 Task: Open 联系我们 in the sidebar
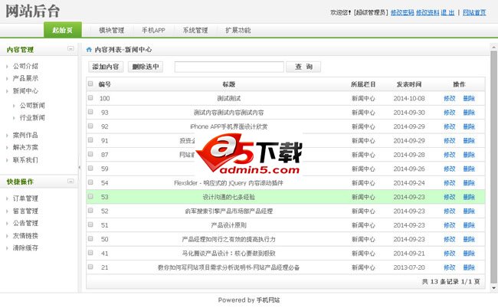[25, 160]
